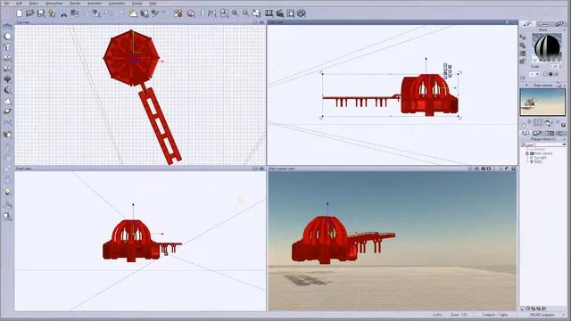Open a scene with the folder icon

(29, 13)
